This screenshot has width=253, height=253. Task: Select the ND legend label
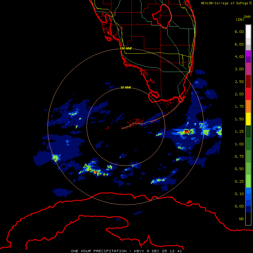(241, 219)
